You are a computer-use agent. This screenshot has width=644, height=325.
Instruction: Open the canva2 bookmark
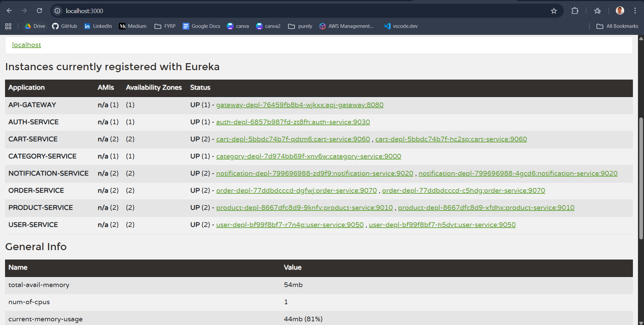pos(268,26)
